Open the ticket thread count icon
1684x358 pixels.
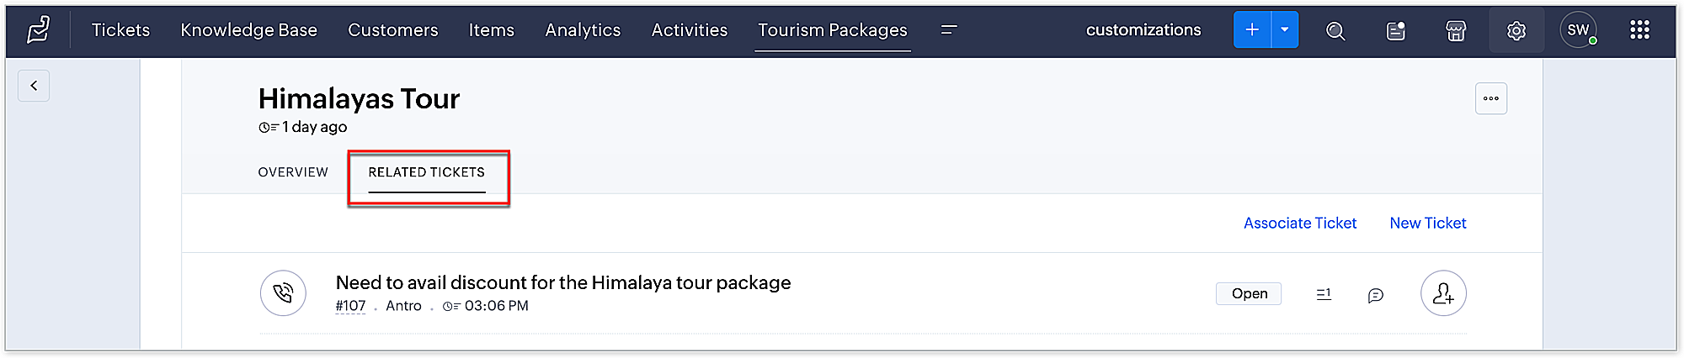[1324, 293]
